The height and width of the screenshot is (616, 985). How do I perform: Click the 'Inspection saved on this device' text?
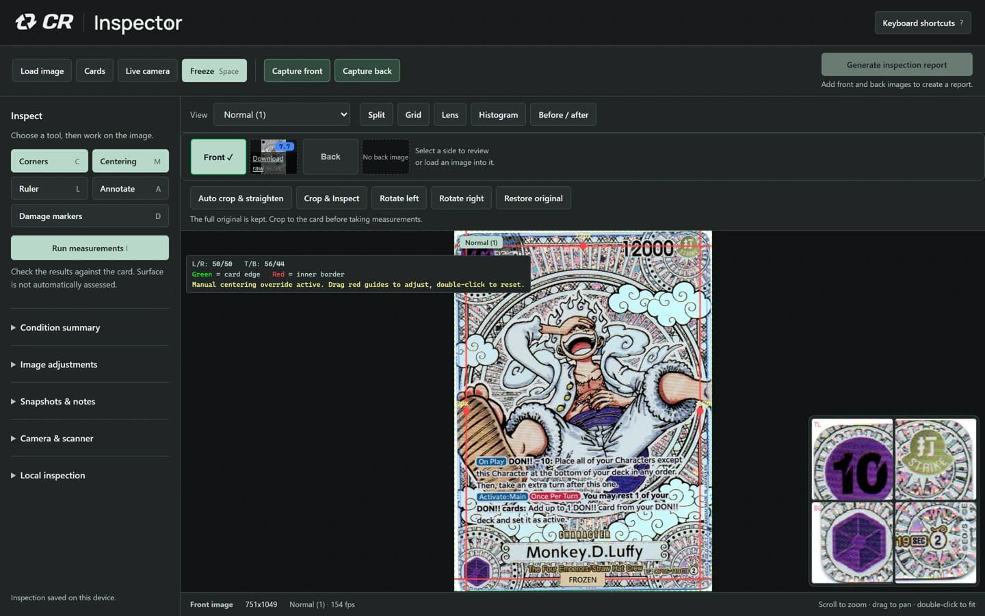pos(63,598)
